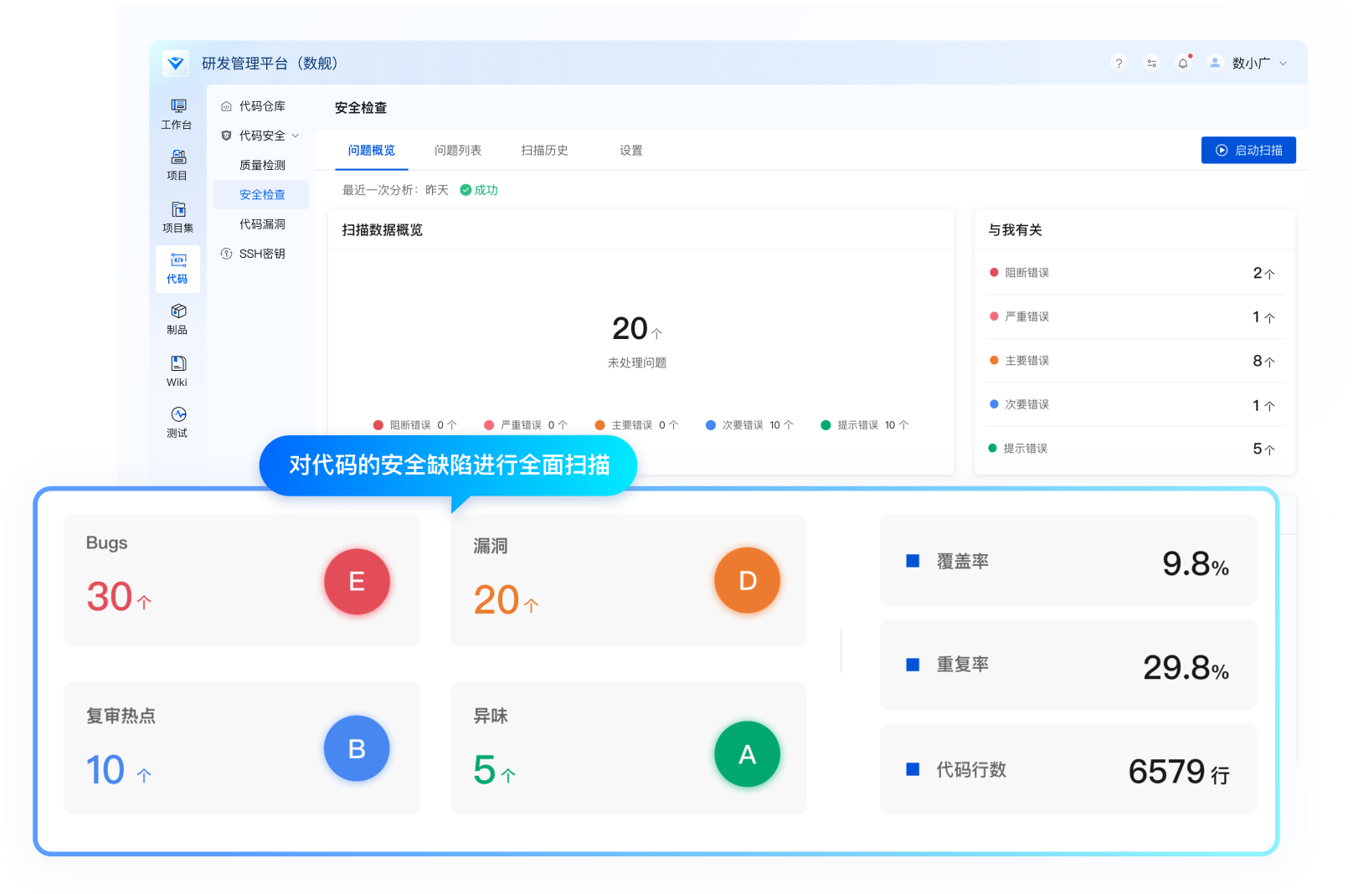Image resolution: width=1353 pixels, height=894 pixels.
Task: Click the notification bell icon
Action: [x=1182, y=64]
